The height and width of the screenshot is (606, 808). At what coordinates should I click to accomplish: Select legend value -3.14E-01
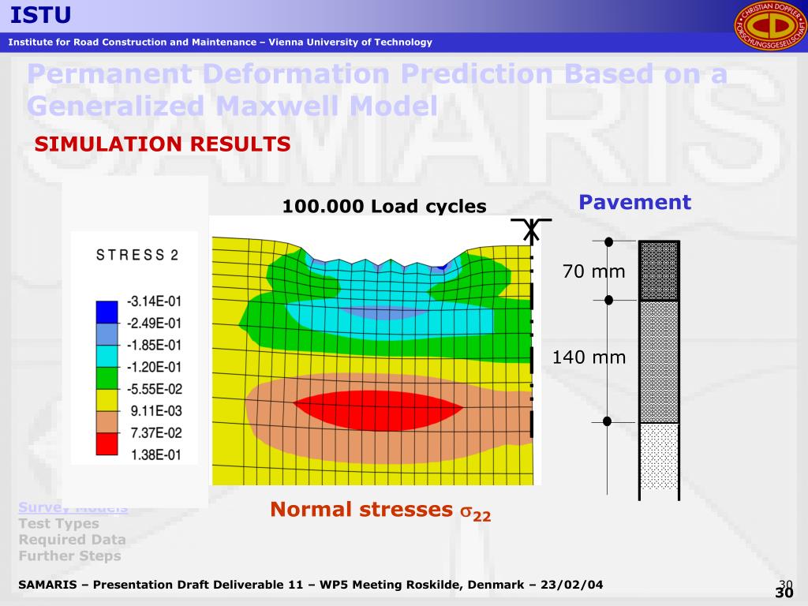154,301
